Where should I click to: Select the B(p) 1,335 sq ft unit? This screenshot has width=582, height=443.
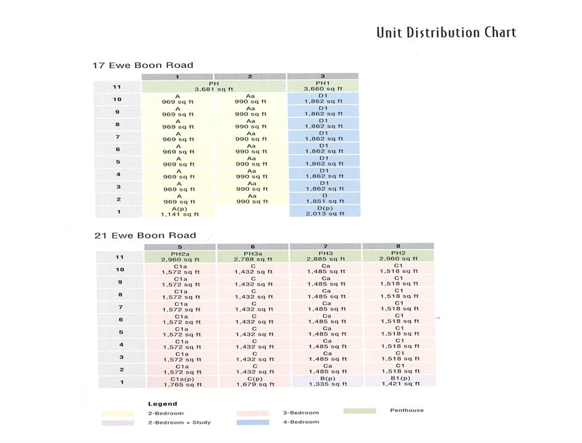[x=326, y=381]
